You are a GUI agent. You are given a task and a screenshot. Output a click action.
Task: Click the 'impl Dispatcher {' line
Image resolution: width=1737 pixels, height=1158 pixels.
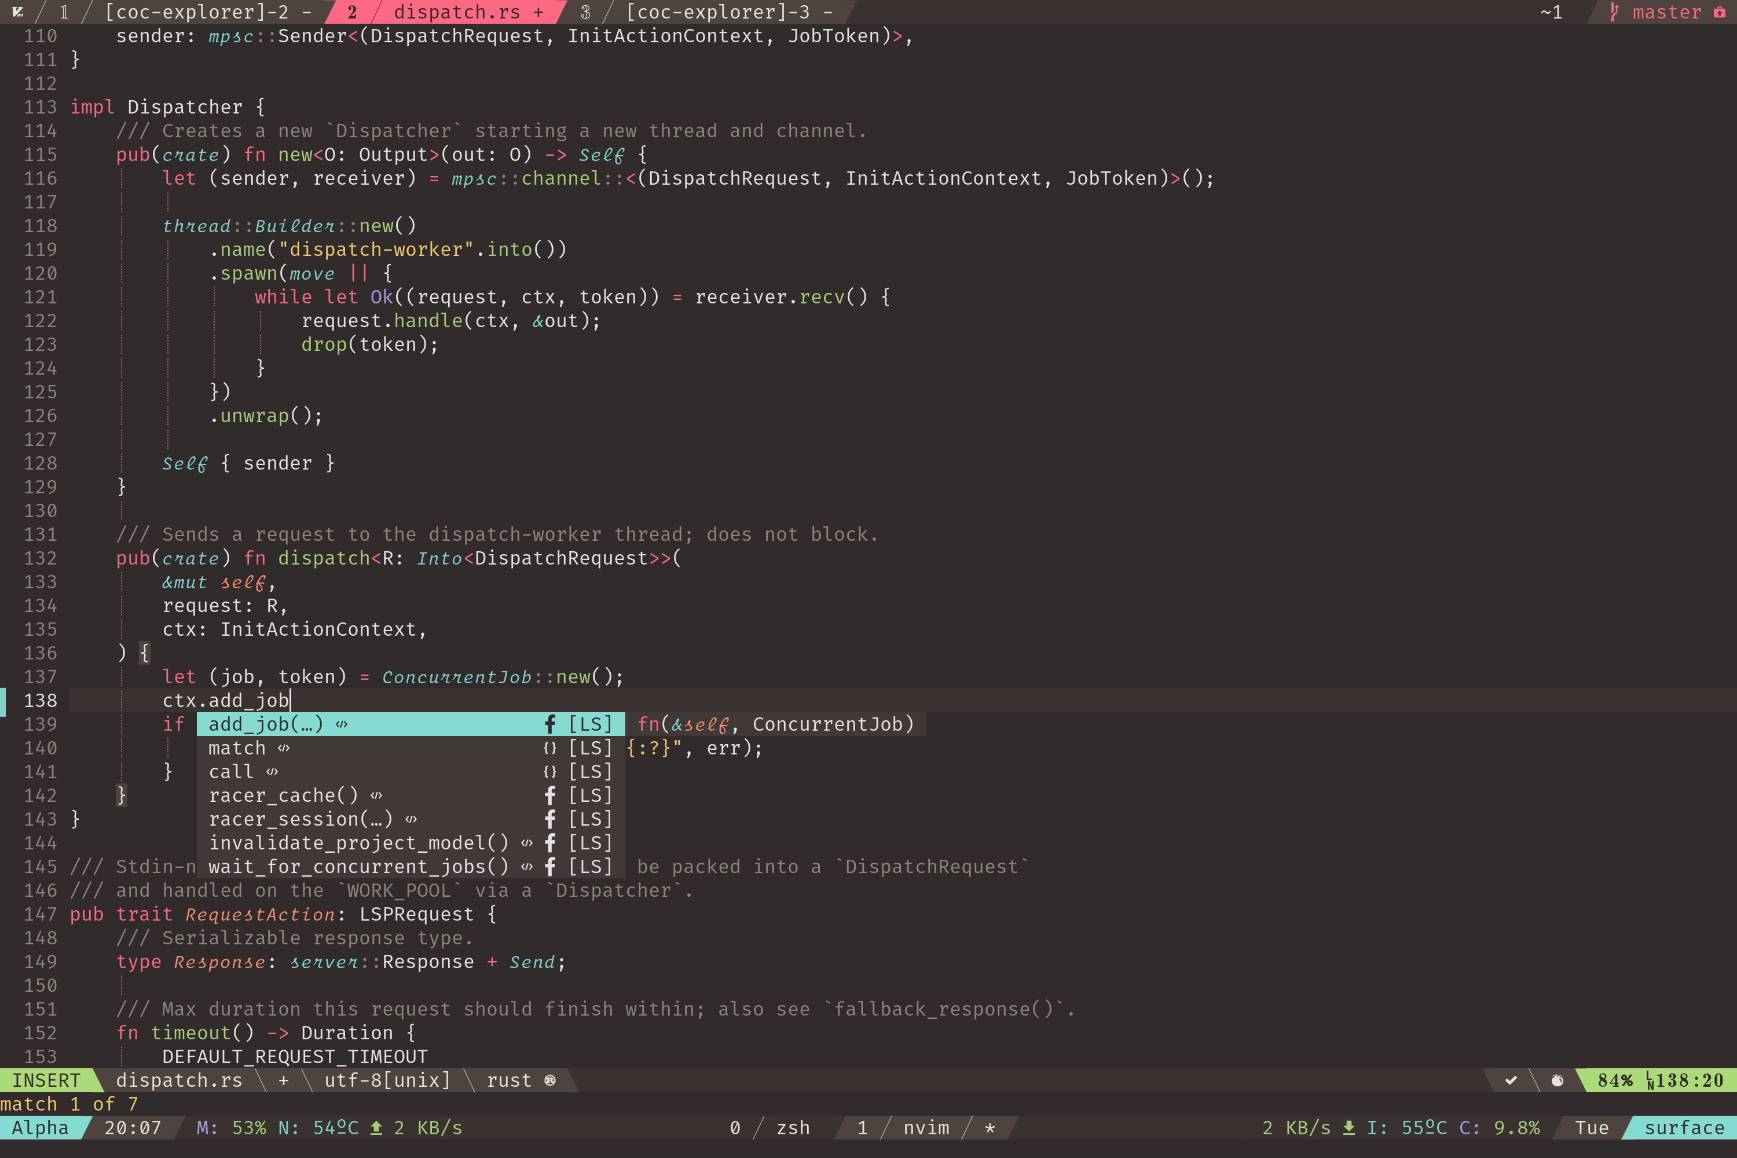pos(168,107)
